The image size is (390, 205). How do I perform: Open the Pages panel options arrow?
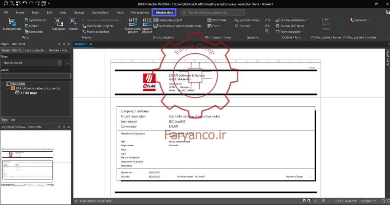click(x=59, y=44)
